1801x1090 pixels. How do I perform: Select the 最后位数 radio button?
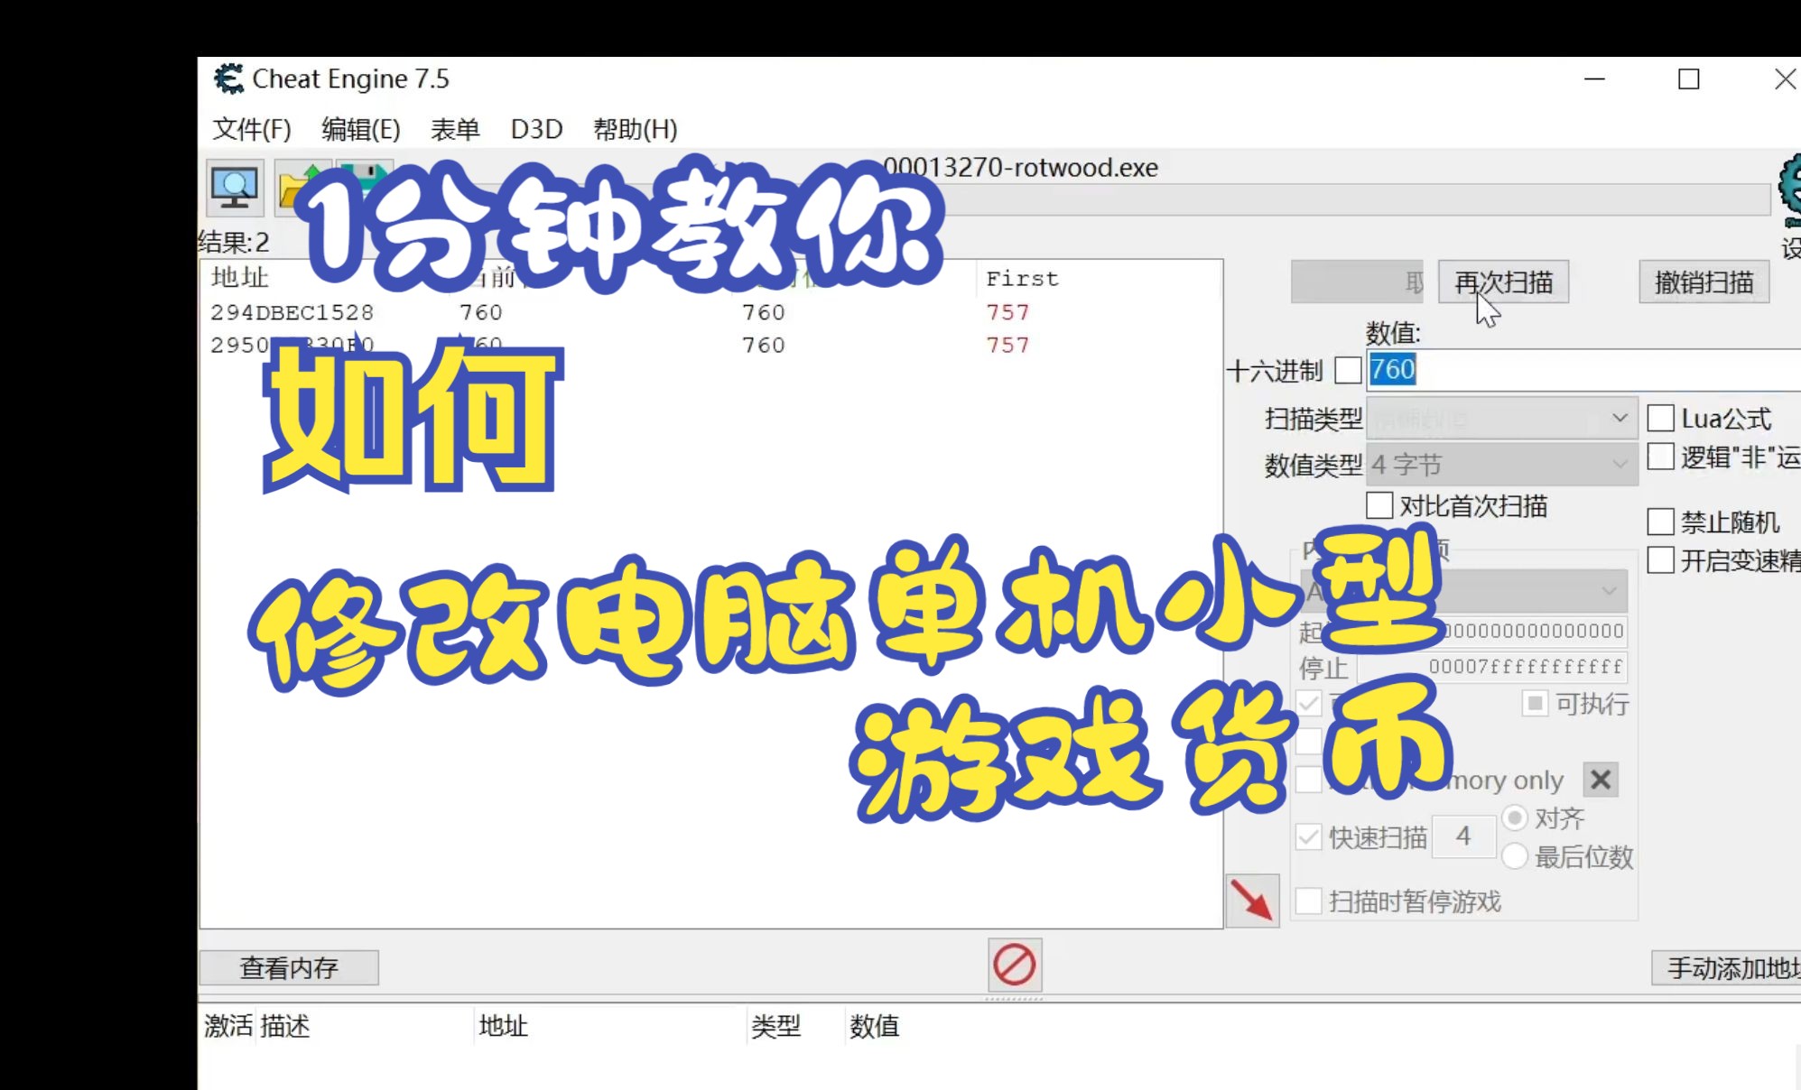(1515, 856)
